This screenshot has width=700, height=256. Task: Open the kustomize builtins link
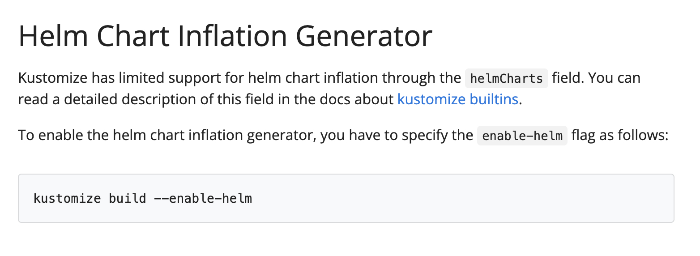pos(457,99)
